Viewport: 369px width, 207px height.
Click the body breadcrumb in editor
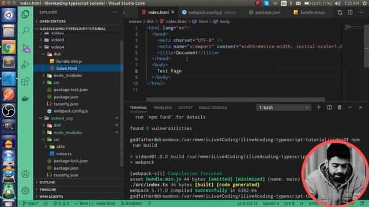coord(221,21)
